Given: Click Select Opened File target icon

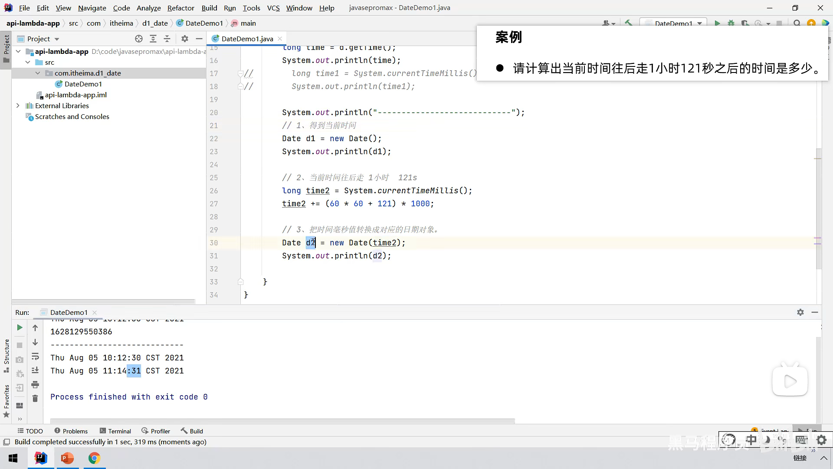Looking at the screenshot, I should 139,39.
